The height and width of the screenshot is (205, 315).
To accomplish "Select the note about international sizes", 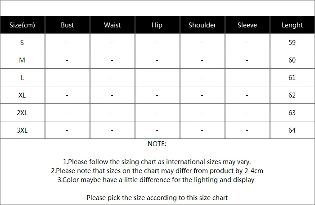I will tap(157, 162).
